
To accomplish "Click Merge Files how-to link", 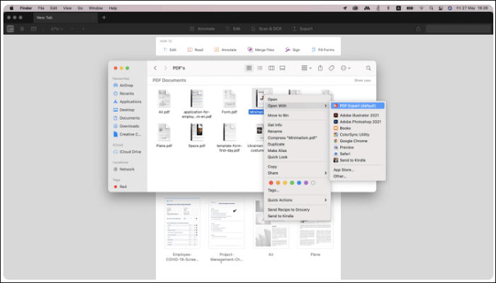I will tap(261, 50).
